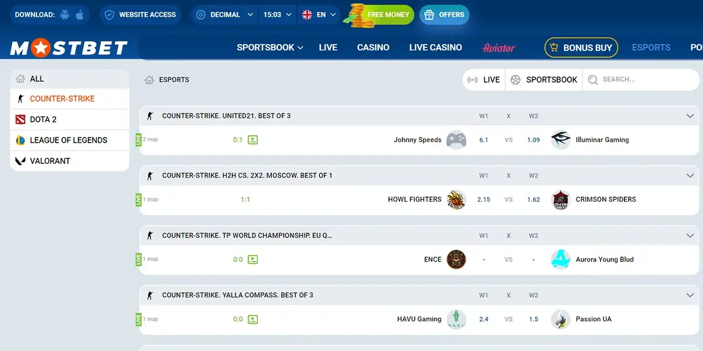Viewport: 703px width, 351px height.
Task: Open the Casino menu item
Action: click(x=373, y=47)
